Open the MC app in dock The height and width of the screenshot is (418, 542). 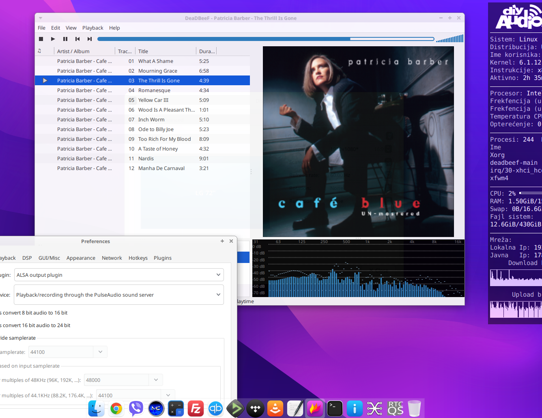(156, 409)
